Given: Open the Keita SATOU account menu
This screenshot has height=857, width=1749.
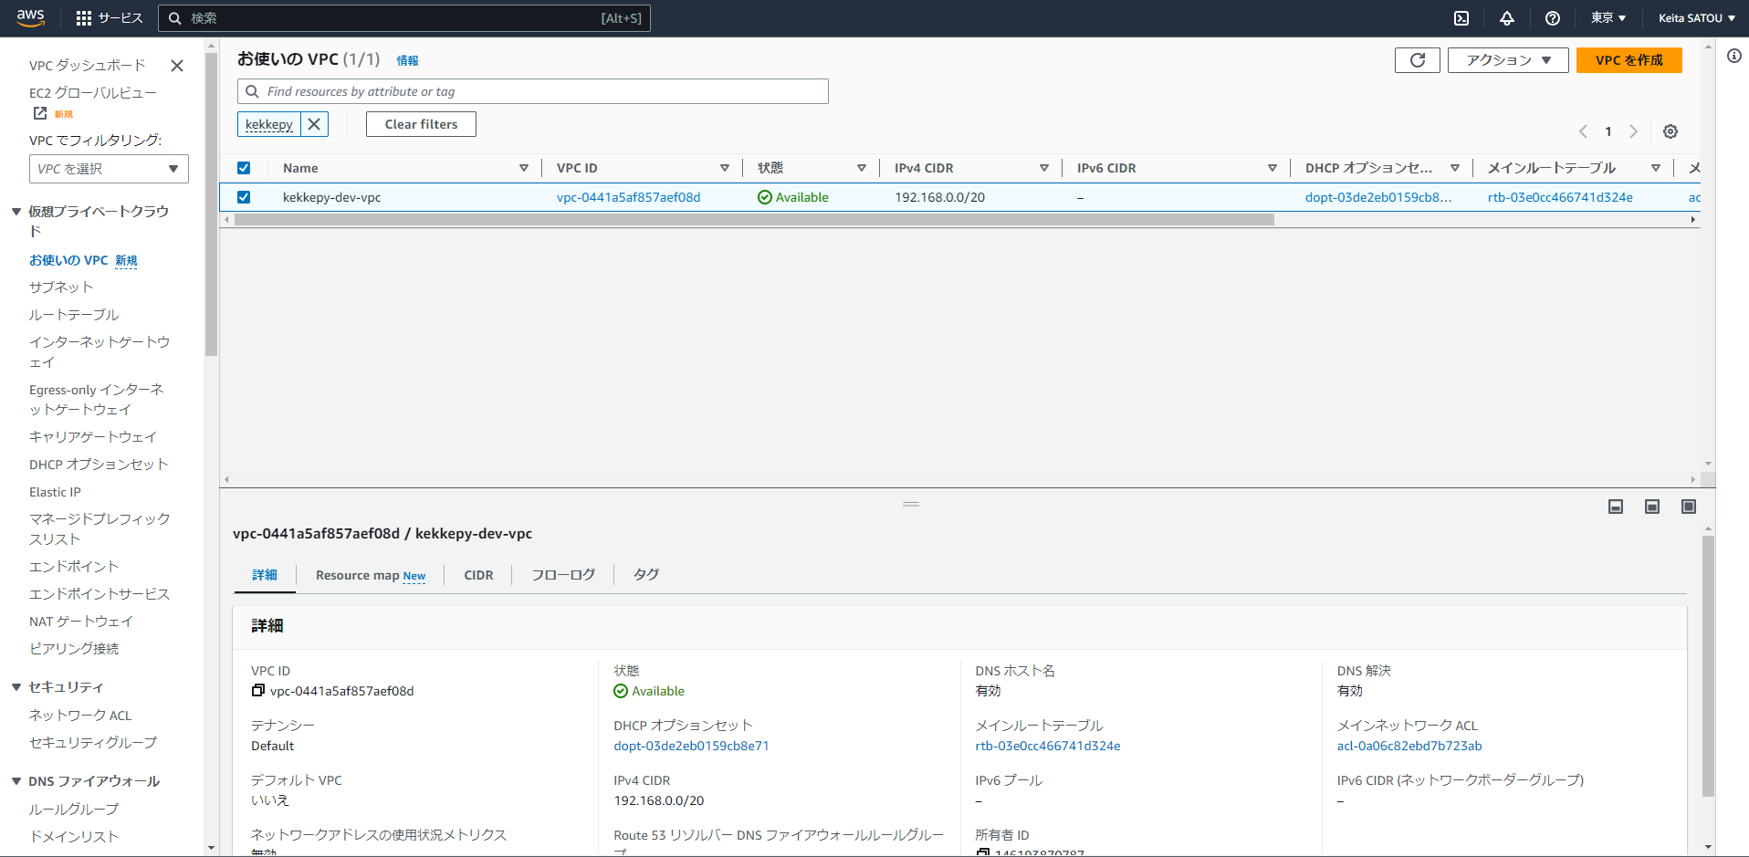Looking at the screenshot, I should coord(1697,18).
